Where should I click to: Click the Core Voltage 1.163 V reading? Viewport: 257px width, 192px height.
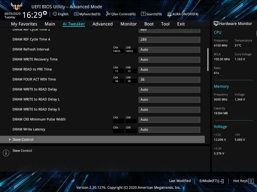click(x=240, y=59)
